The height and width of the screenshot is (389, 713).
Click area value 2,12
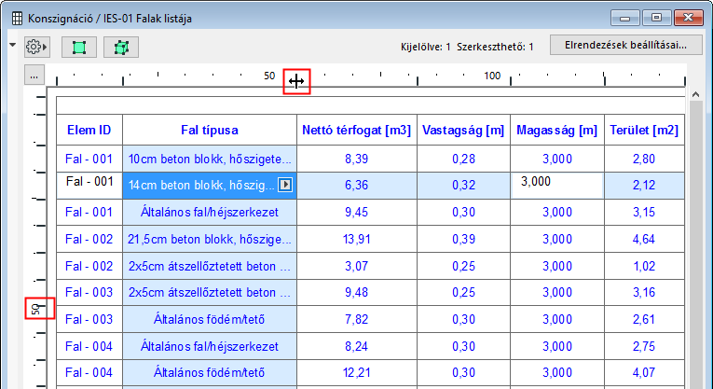click(644, 186)
